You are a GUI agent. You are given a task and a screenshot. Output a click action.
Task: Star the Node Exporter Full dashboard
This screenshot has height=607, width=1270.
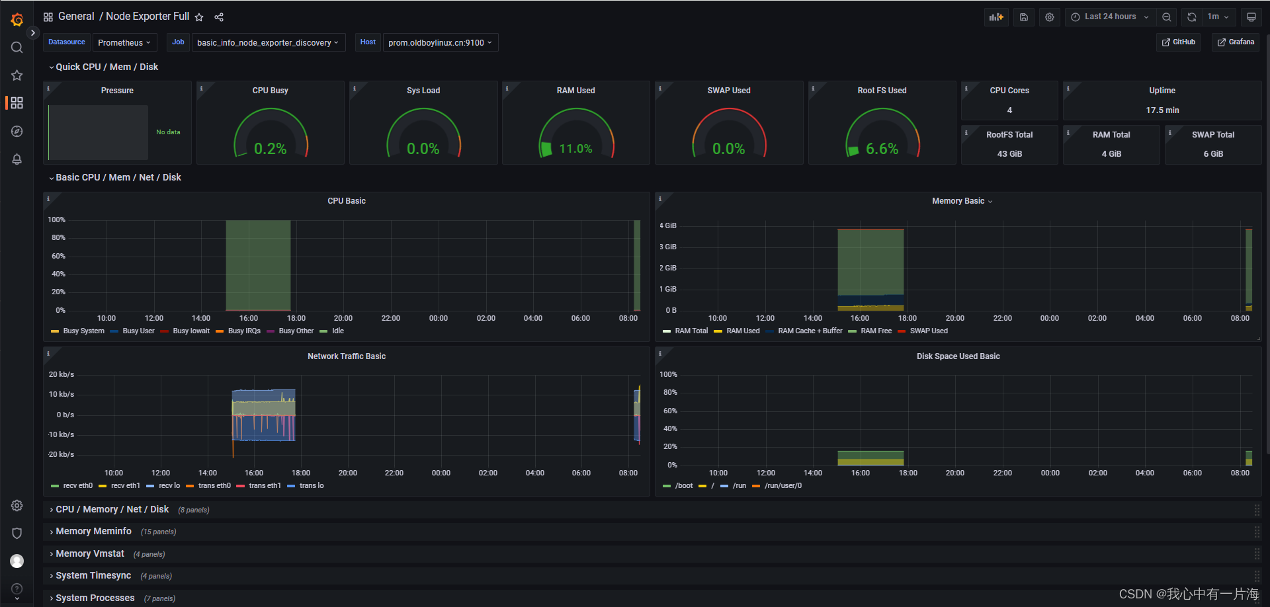[x=199, y=17]
